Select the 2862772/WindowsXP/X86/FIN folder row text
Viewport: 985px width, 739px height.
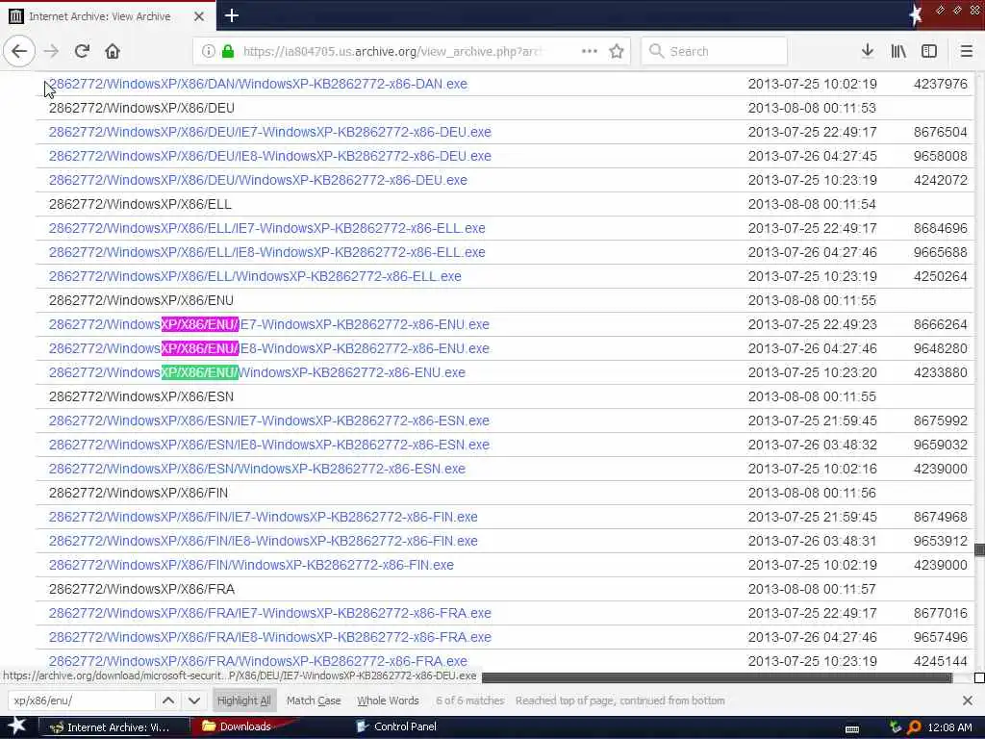point(139,493)
